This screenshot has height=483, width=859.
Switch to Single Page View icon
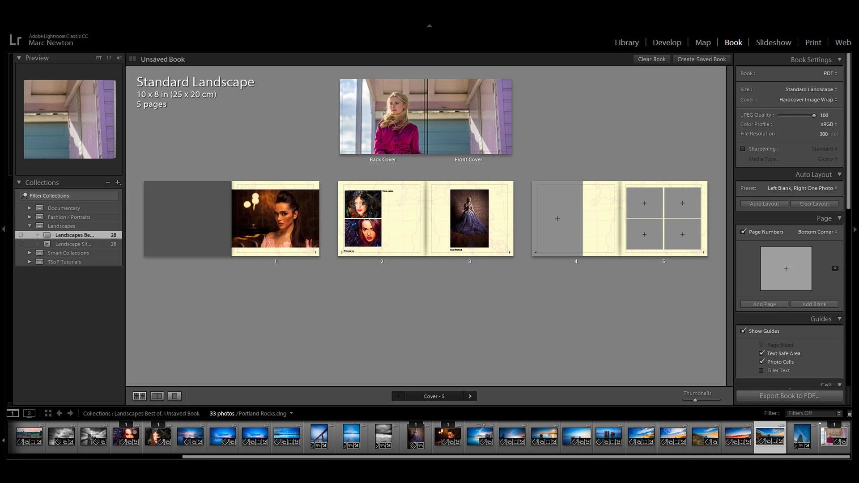point(174,396)
